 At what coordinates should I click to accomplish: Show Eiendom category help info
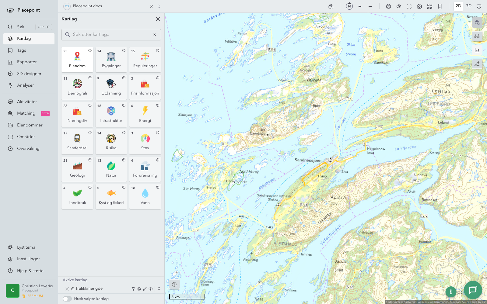point(90,51)
